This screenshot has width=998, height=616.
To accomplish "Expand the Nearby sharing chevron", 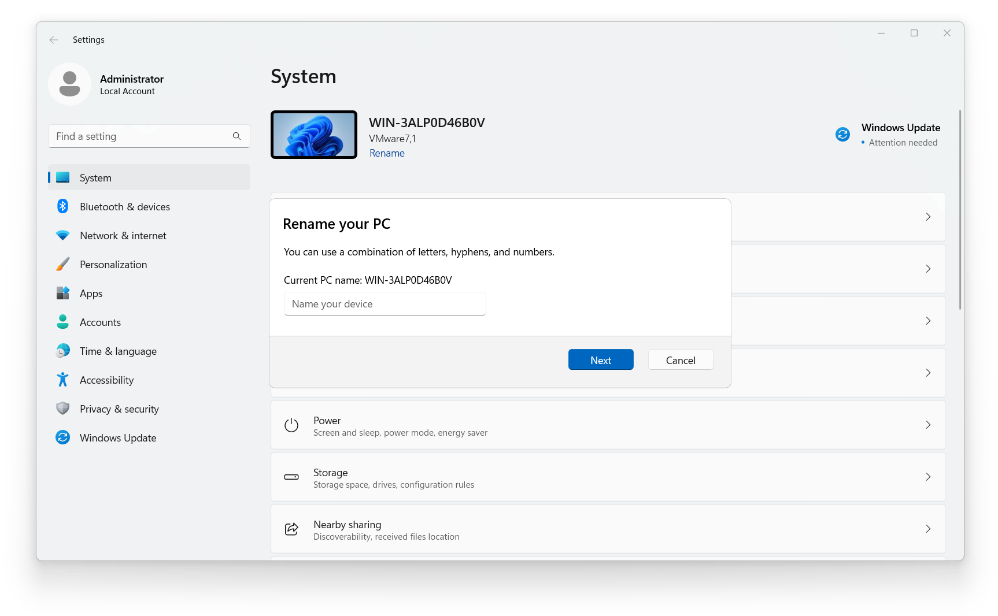I will [x=928, y=529].
